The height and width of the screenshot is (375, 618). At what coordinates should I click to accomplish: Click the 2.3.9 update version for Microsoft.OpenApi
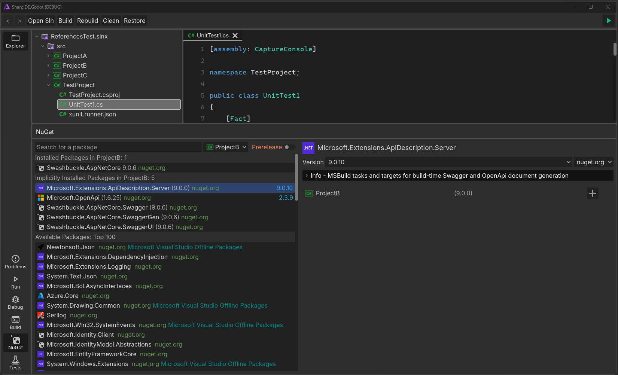click(x=286, y=198)
